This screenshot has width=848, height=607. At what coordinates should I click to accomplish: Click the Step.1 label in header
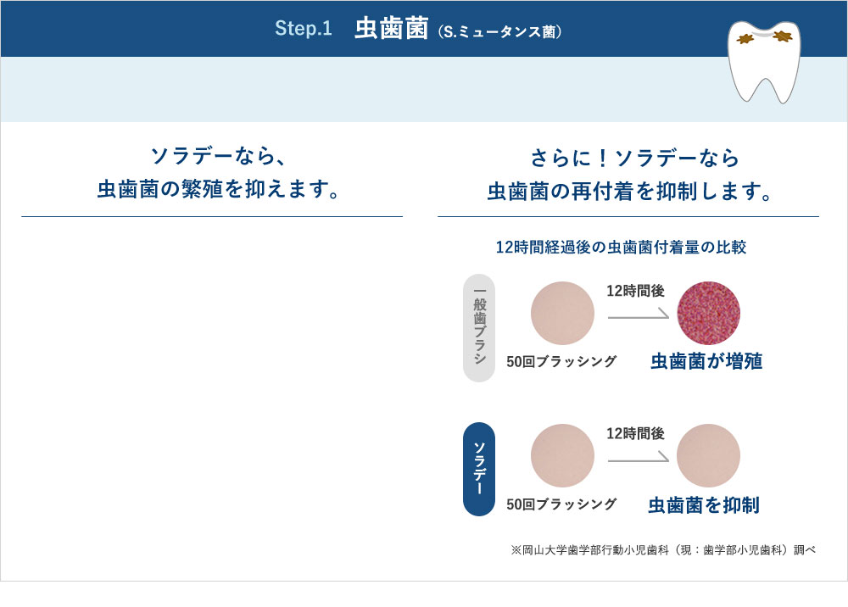pos(304,28)
